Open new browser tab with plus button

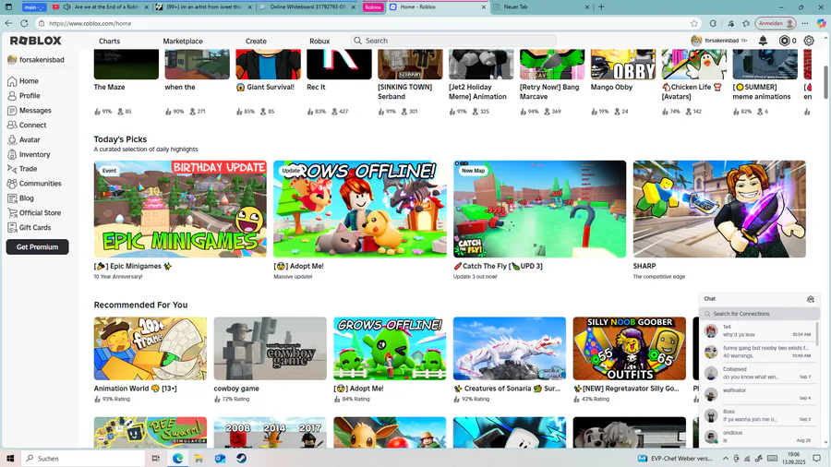coord(601,6)
